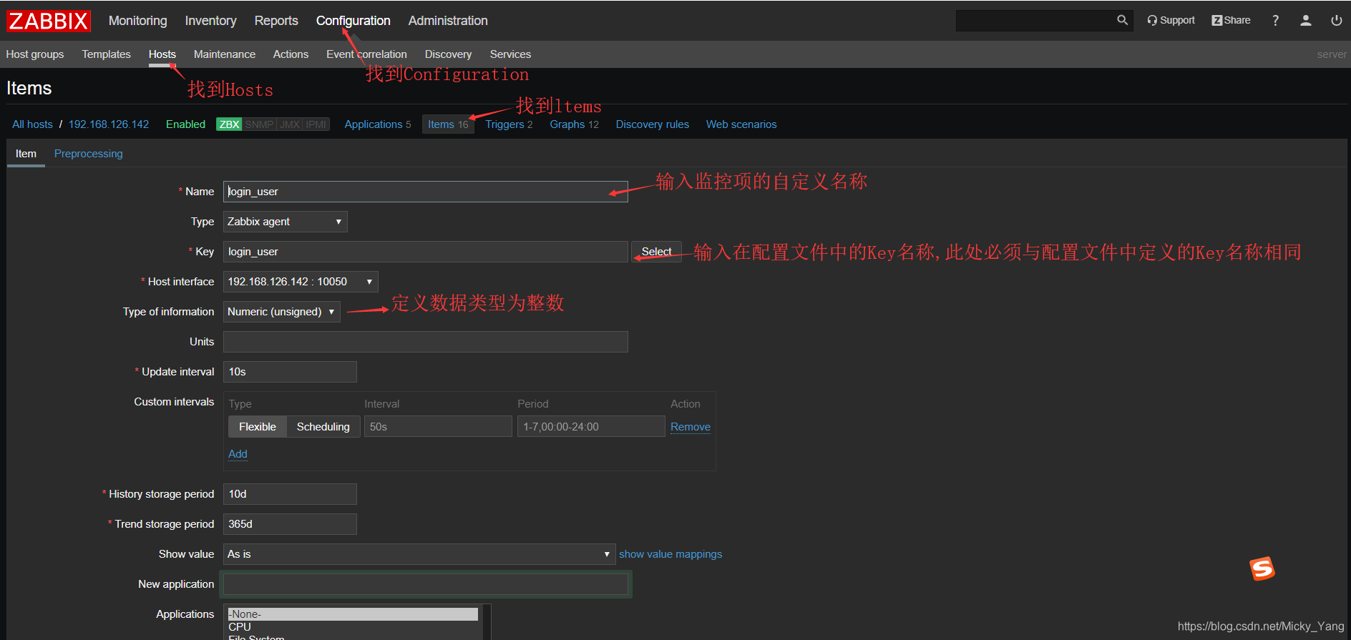Screen dimensions: 1351x640
Task: Click the Select button for Key
Action: pos(656,252)
